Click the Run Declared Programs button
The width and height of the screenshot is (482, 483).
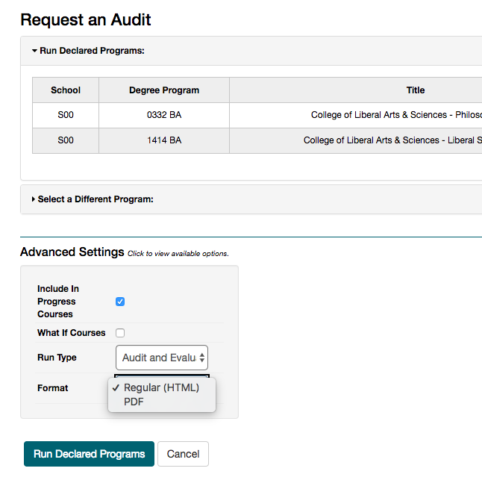[89, 454]
